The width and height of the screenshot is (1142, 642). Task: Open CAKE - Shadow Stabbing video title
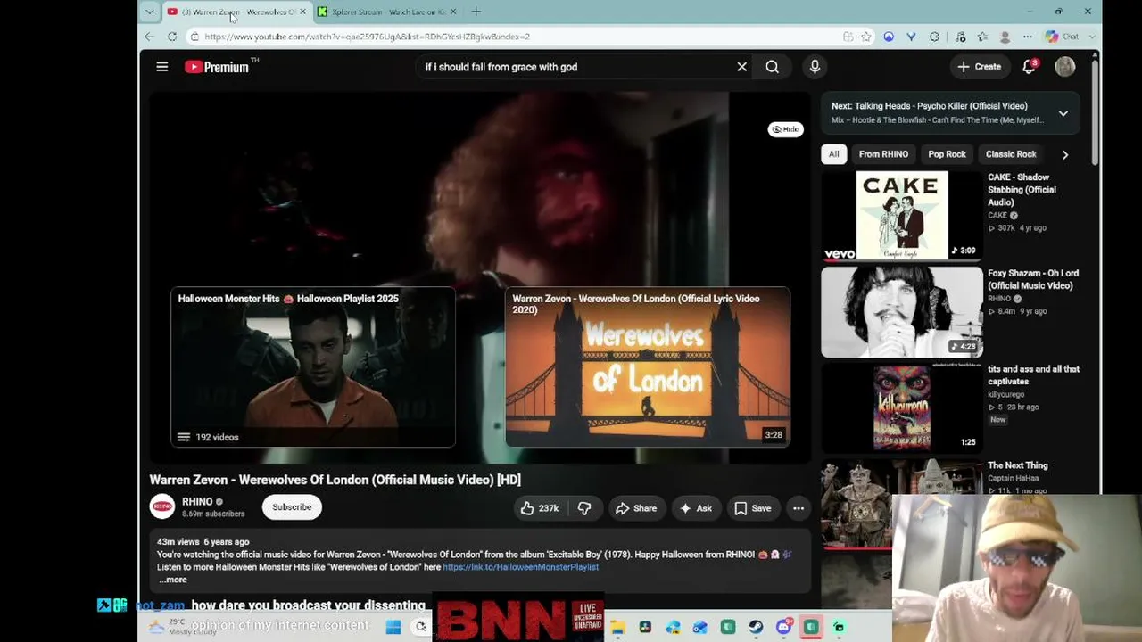[x=1022, y=190]
